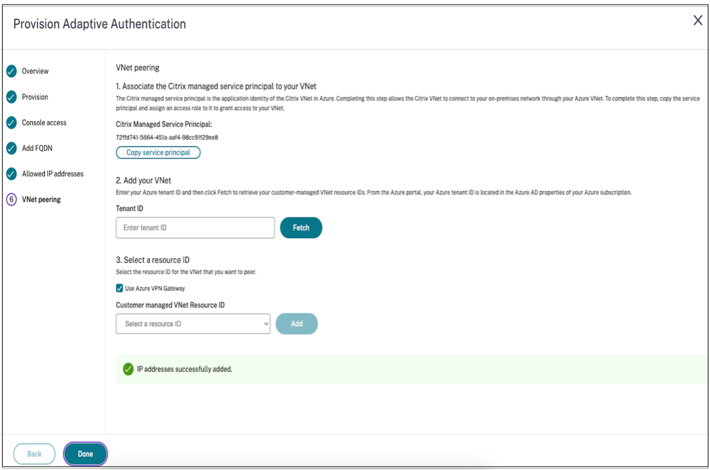Focus the Enter tenant ID field
Viewport: 710px width, 470px height.
[x=195, y=228]
